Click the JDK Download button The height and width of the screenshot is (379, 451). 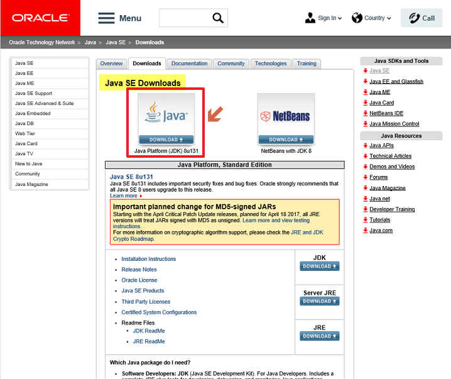[320, 266]
